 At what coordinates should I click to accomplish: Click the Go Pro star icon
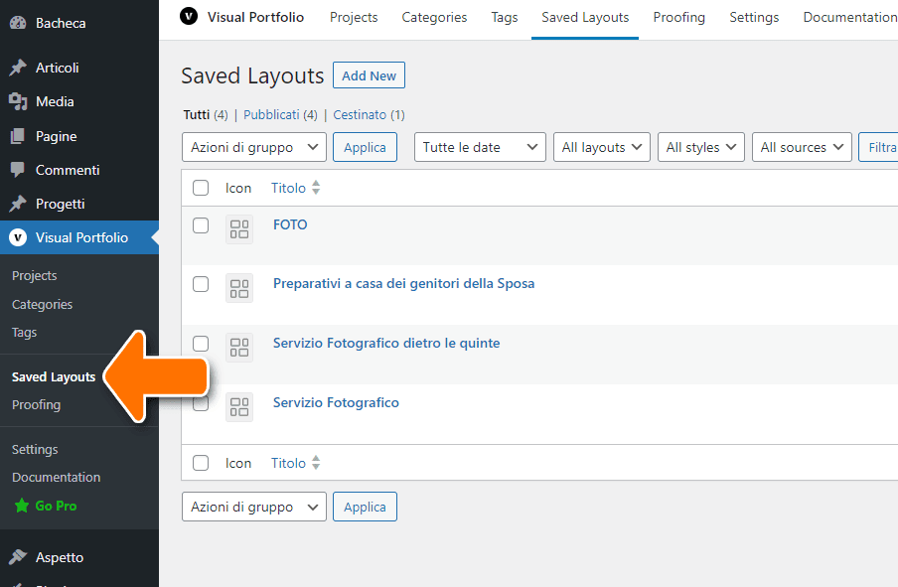coord(22,506)
